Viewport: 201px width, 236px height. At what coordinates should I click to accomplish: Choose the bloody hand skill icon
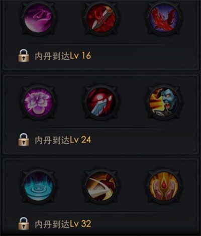click(x=101, y=102)
